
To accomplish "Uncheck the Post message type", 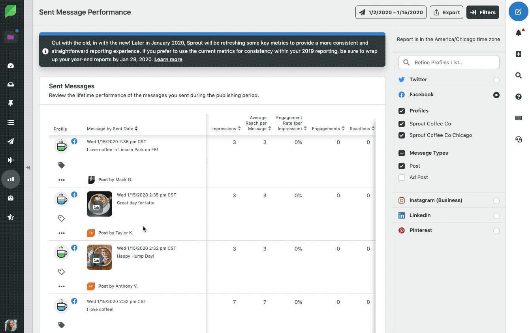I will click(x=402, y=166).
